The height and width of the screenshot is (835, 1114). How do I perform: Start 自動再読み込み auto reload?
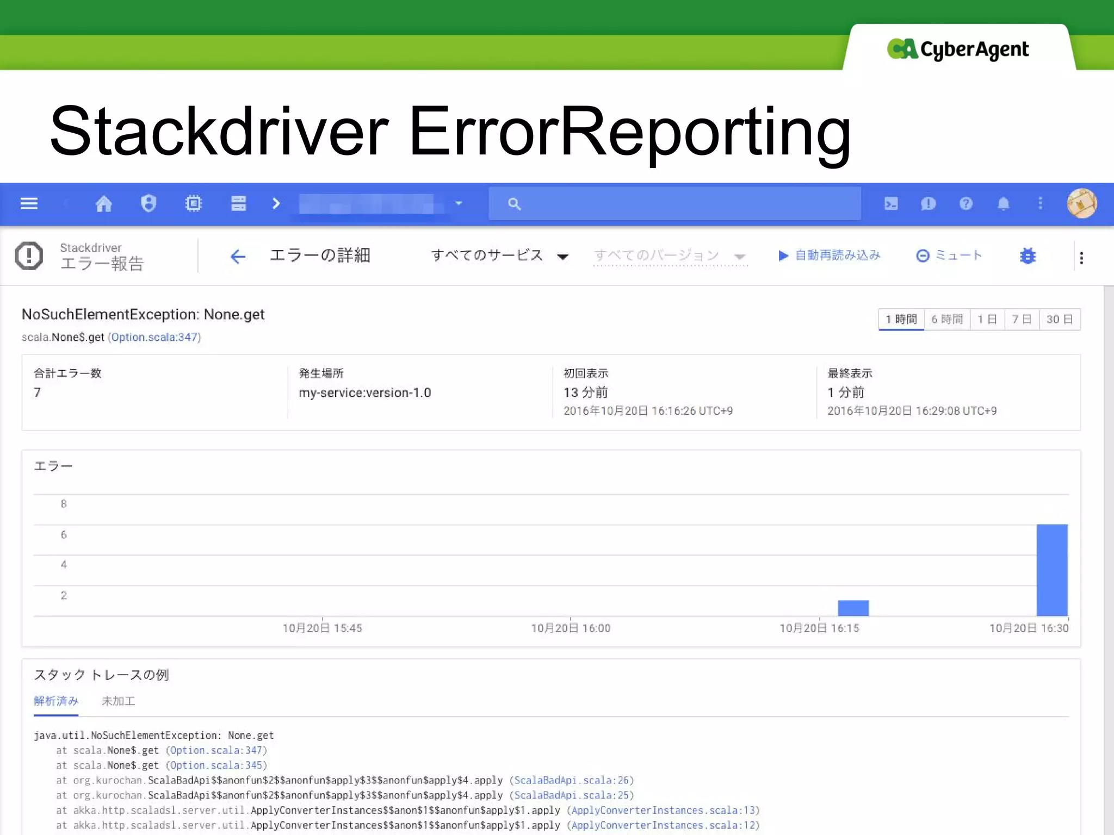coord(829,256)
